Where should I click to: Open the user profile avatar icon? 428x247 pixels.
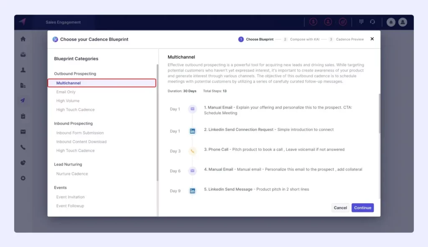coord(403,22)
